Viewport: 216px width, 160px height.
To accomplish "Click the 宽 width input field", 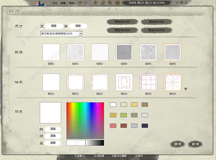I will coord(54,26).
